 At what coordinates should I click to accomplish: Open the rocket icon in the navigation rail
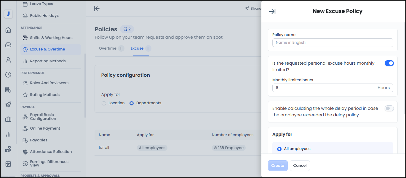click(x=8, y=104)
